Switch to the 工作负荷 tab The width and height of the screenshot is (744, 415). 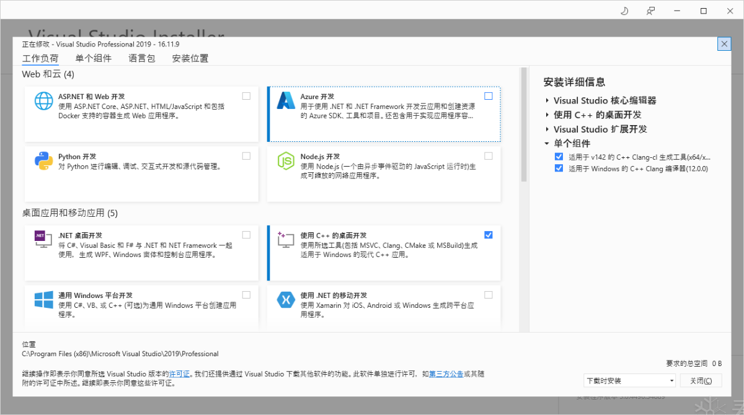(40, 58)
